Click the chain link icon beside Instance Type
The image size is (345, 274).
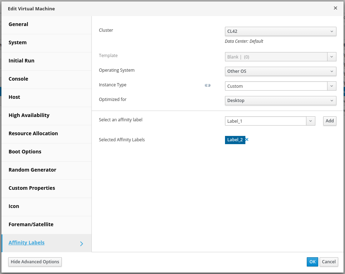pos(207,85)
